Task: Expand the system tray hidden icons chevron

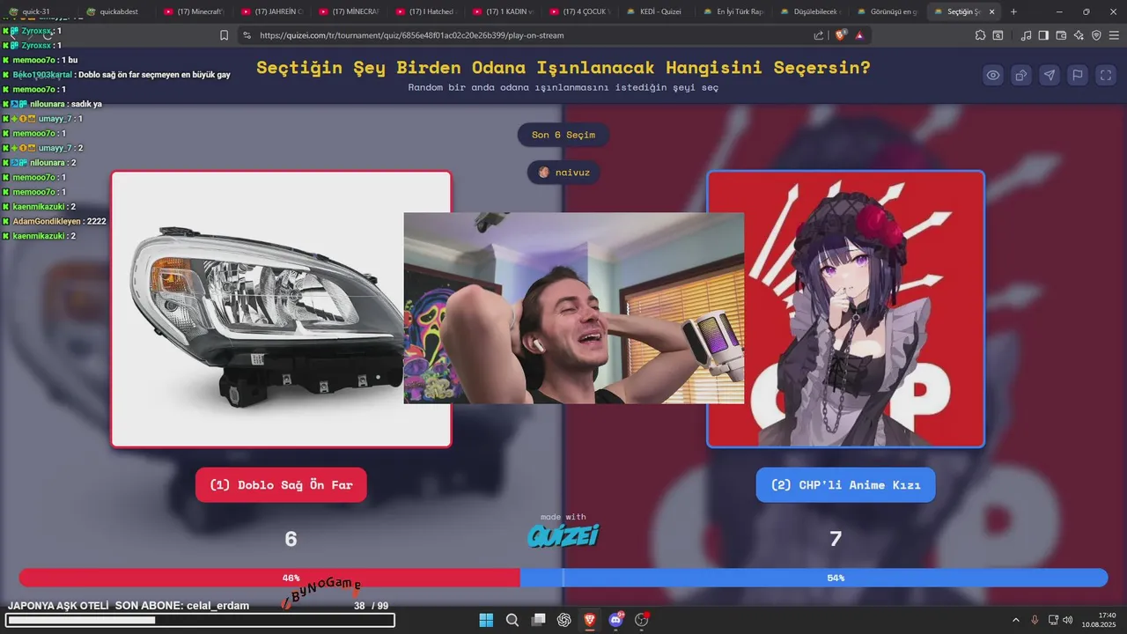Action: 1016,620
